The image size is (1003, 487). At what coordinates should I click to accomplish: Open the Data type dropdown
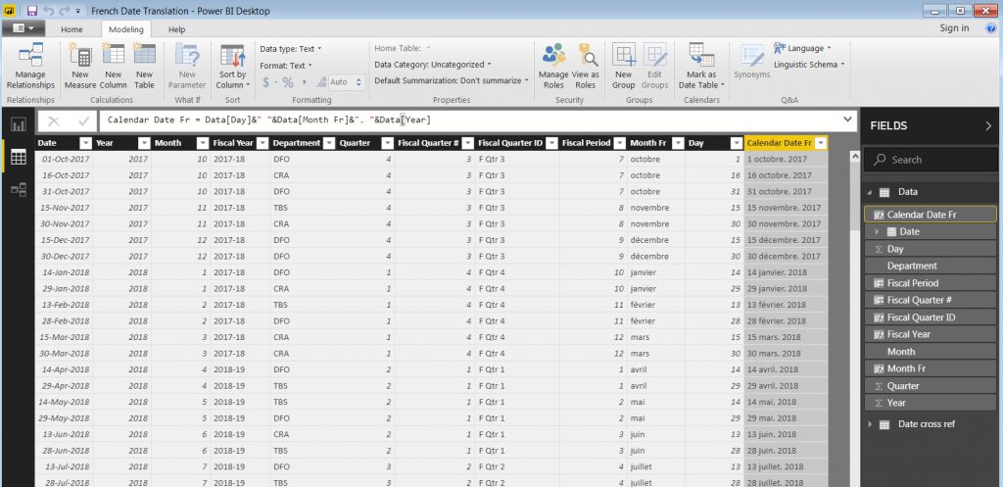point(291,48)
